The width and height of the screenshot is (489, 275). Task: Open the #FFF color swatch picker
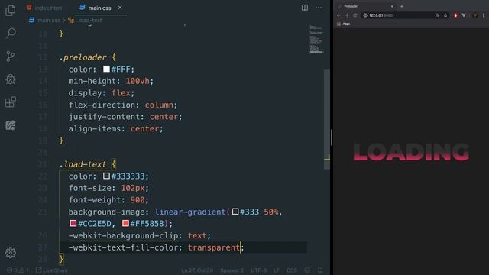point(106,69)
